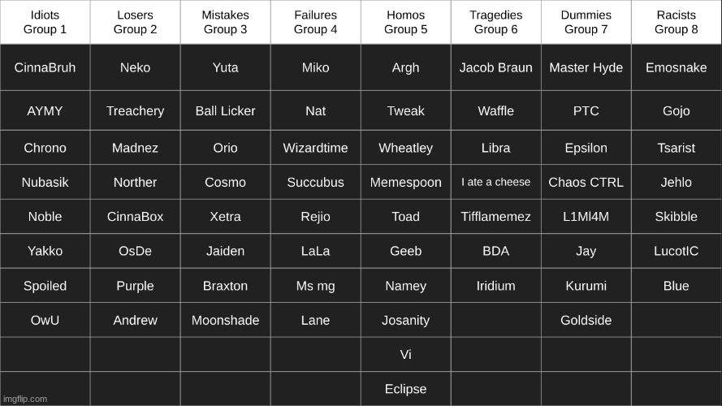Click the Wizardtime cell
Viewport: 722px width, 406px height.
pos(315,148)
